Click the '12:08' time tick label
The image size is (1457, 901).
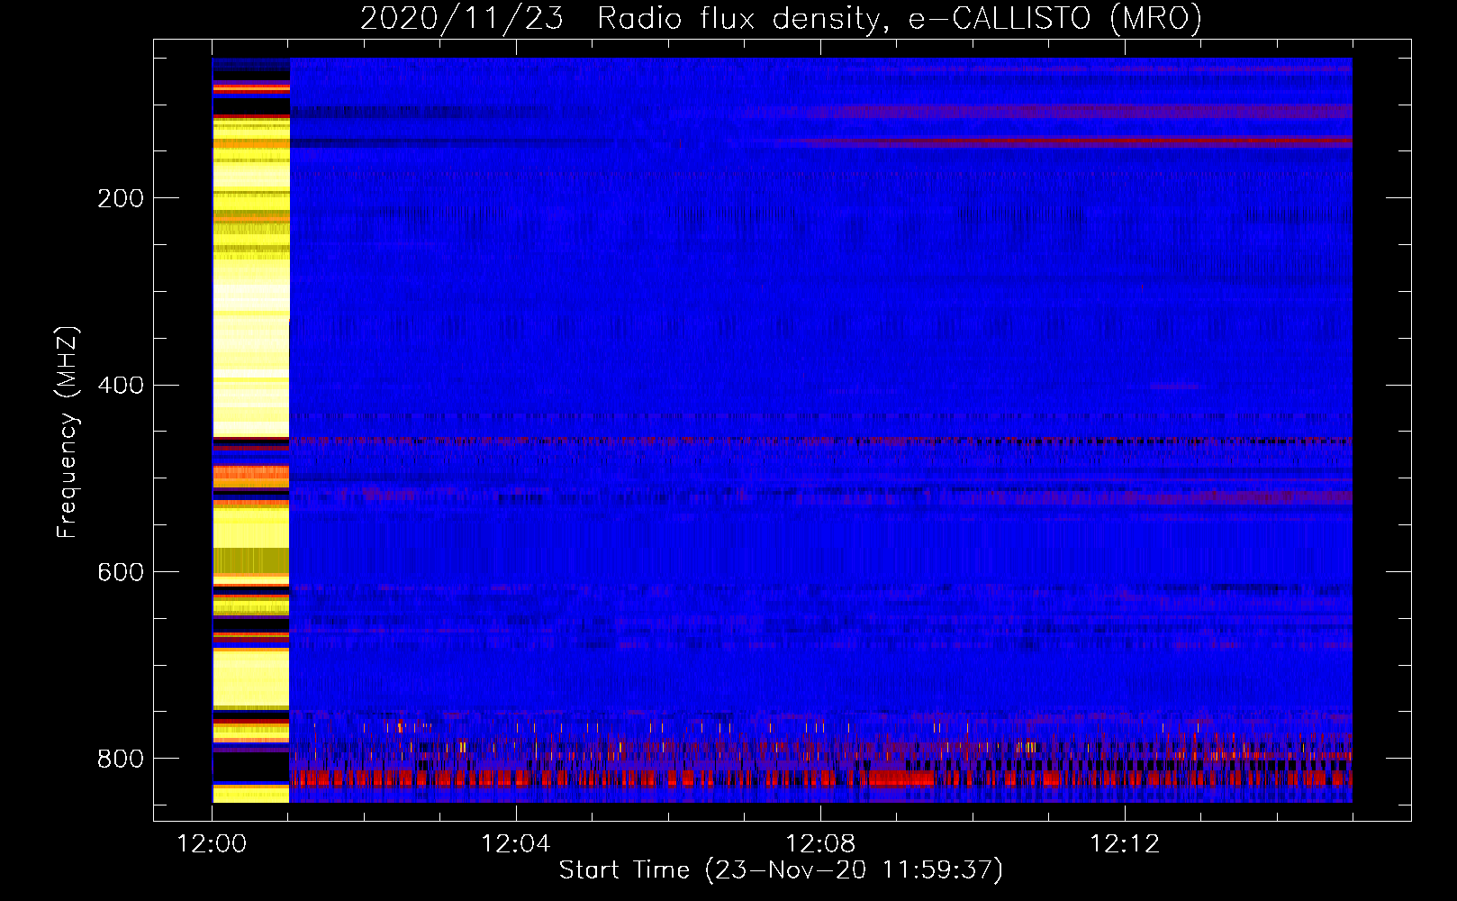click(820, 844)
